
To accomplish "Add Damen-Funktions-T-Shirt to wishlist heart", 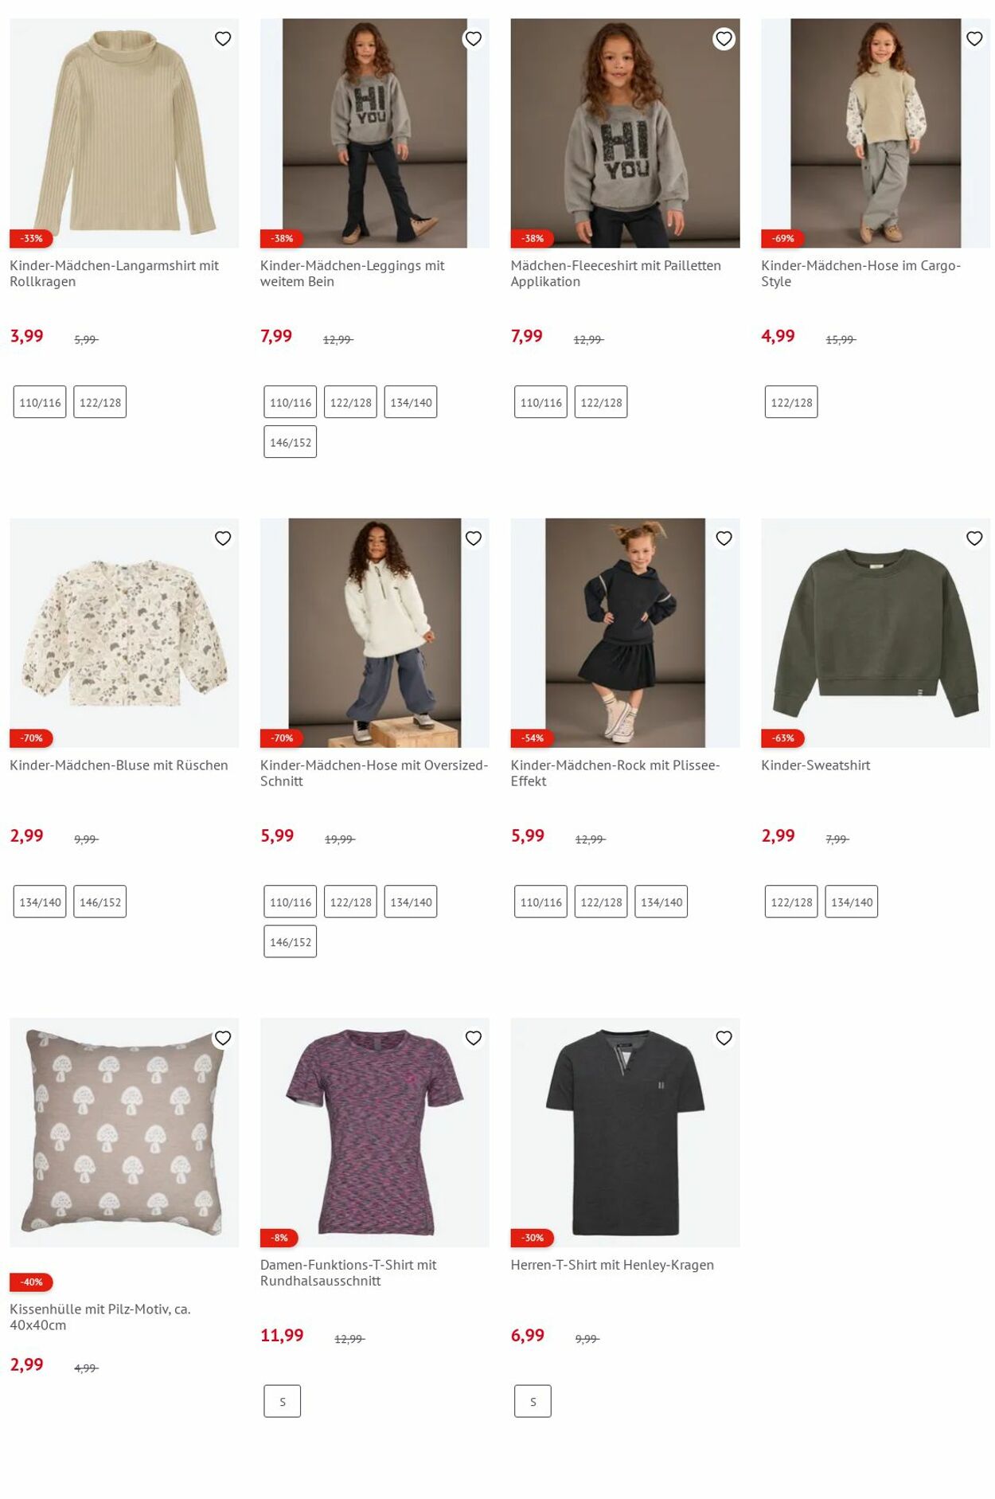I will pyautogui.click(x=474, y=1038).
